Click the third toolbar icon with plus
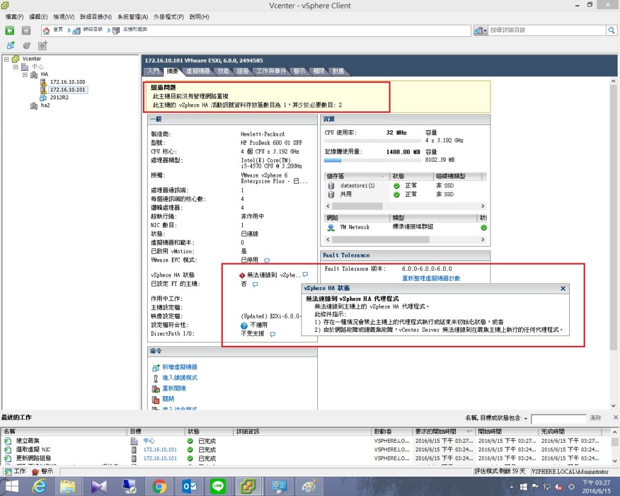 [42, 45]
